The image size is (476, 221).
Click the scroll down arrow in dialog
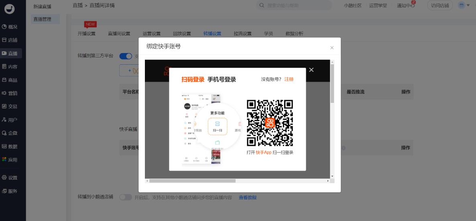[332, 176]
